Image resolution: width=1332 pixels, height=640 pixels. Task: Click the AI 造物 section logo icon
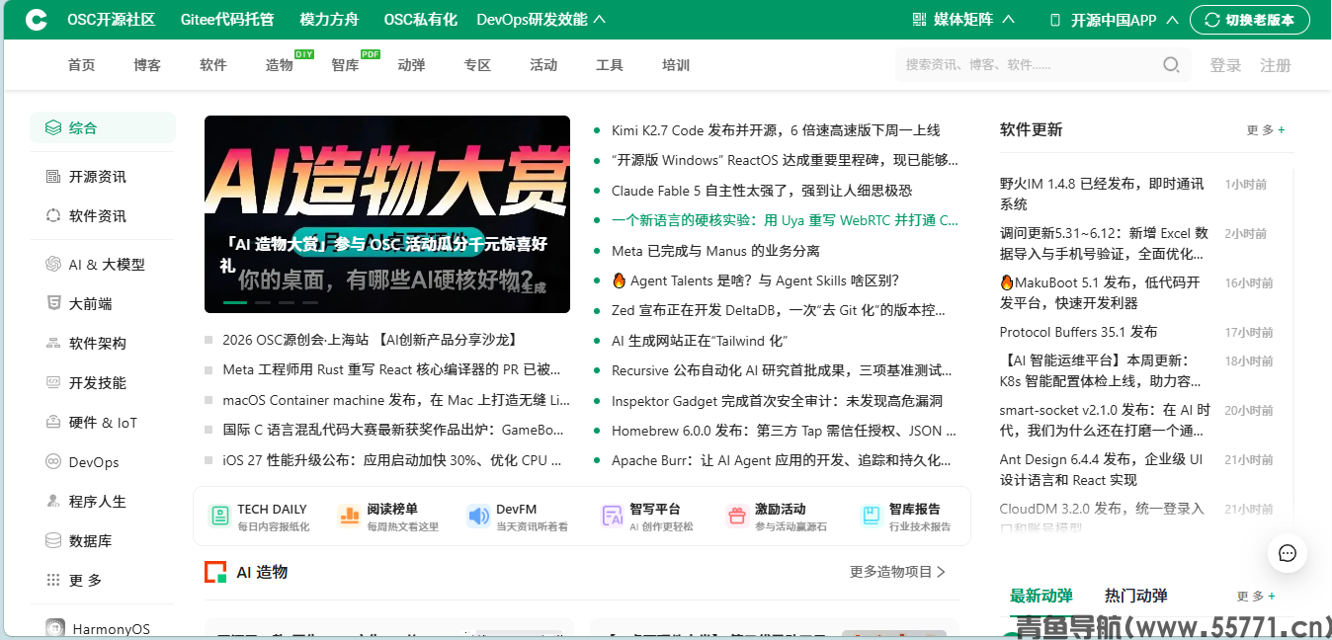pyautogui.click(x=215, y=572)
